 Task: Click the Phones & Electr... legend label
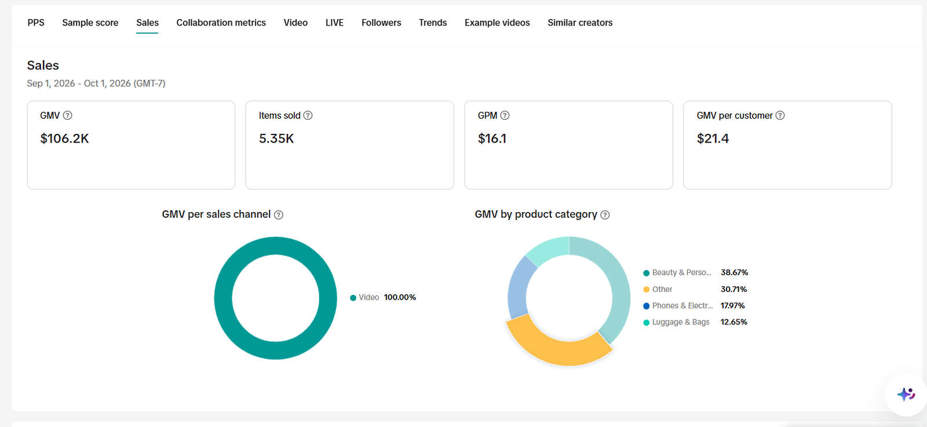click(x=683, y=305)
